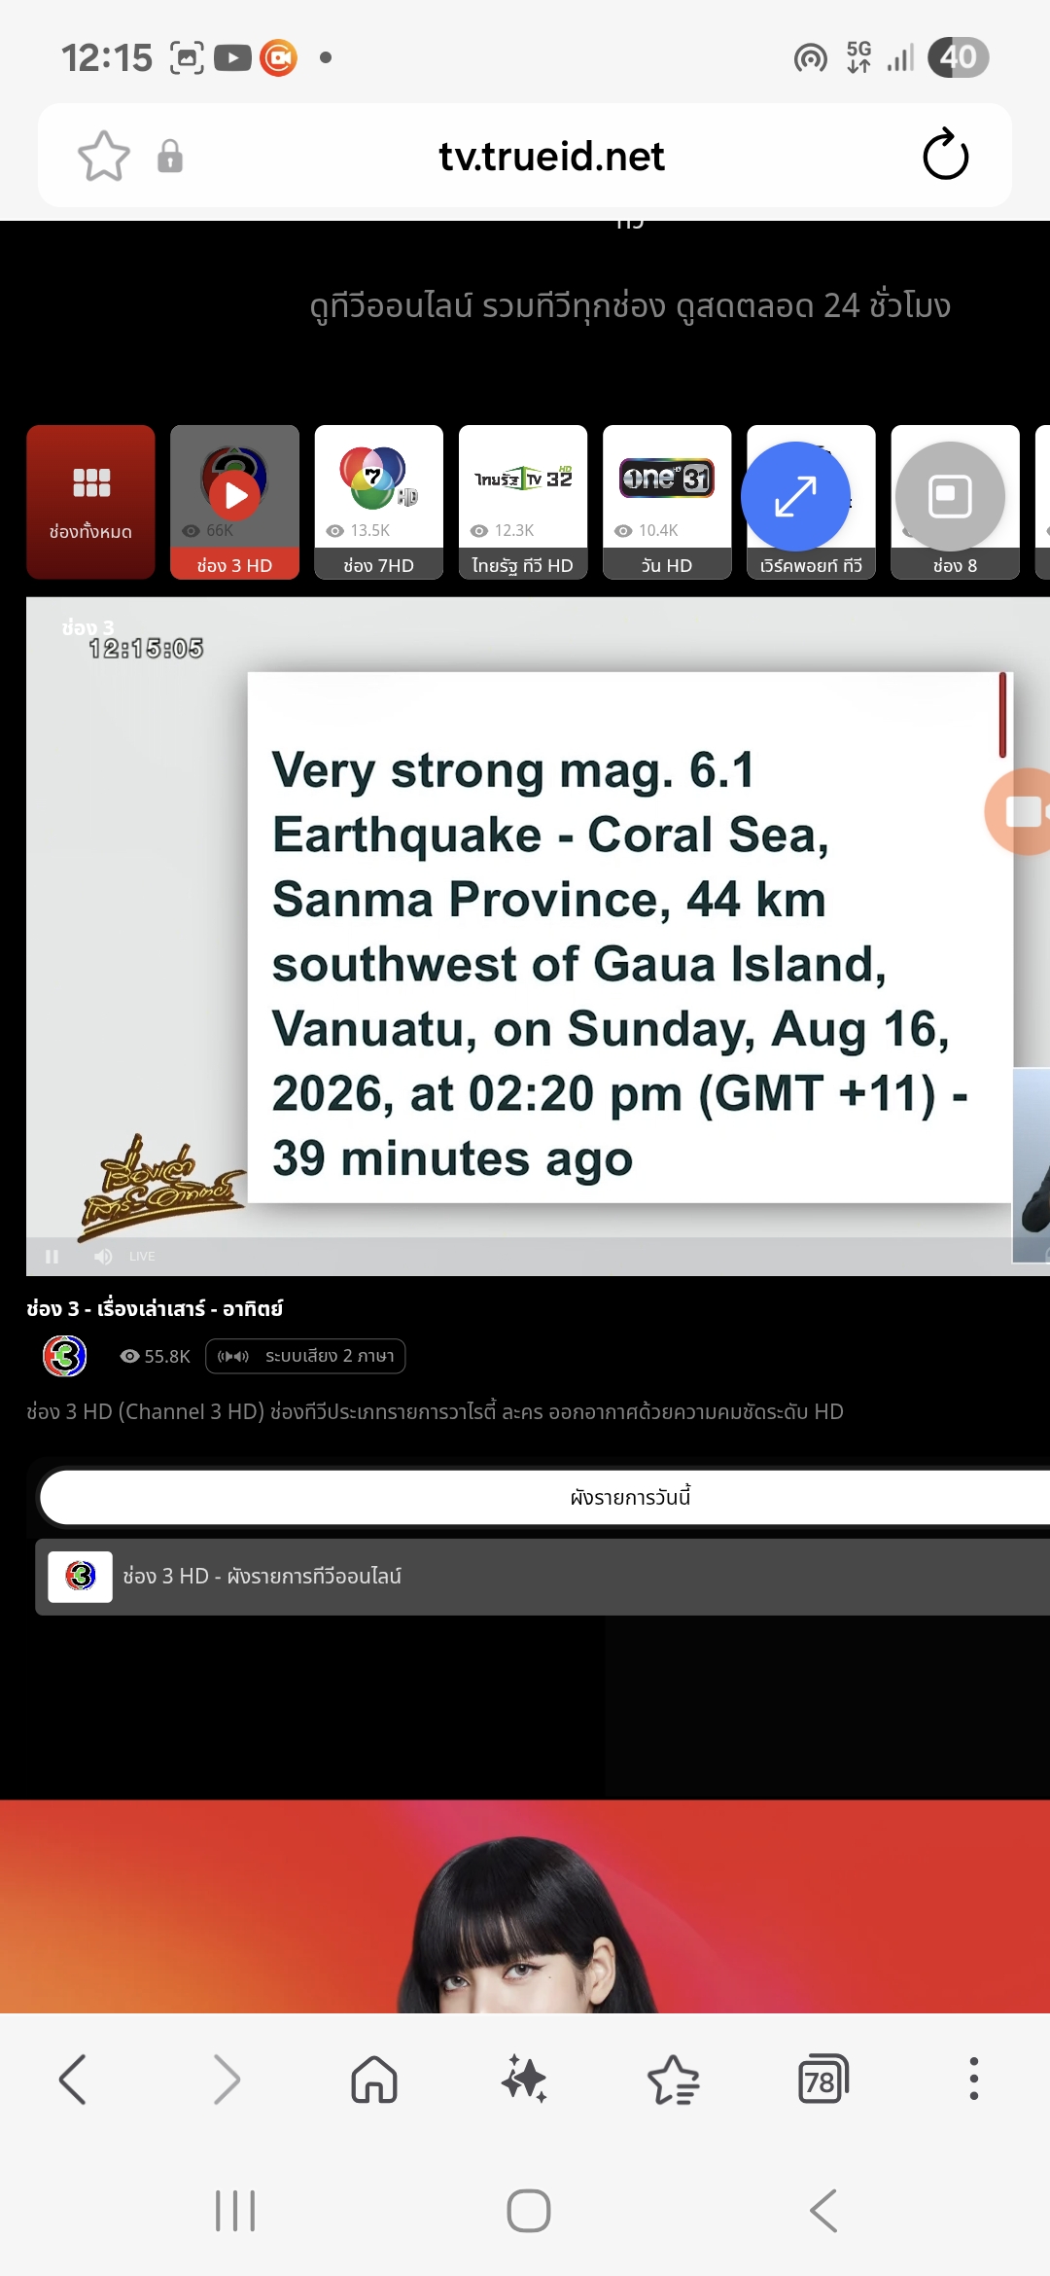The width and height of the screenshot is (1050, 2276).
Task: Tap the bookmark star in address bar
Action: tap(103, 157)
